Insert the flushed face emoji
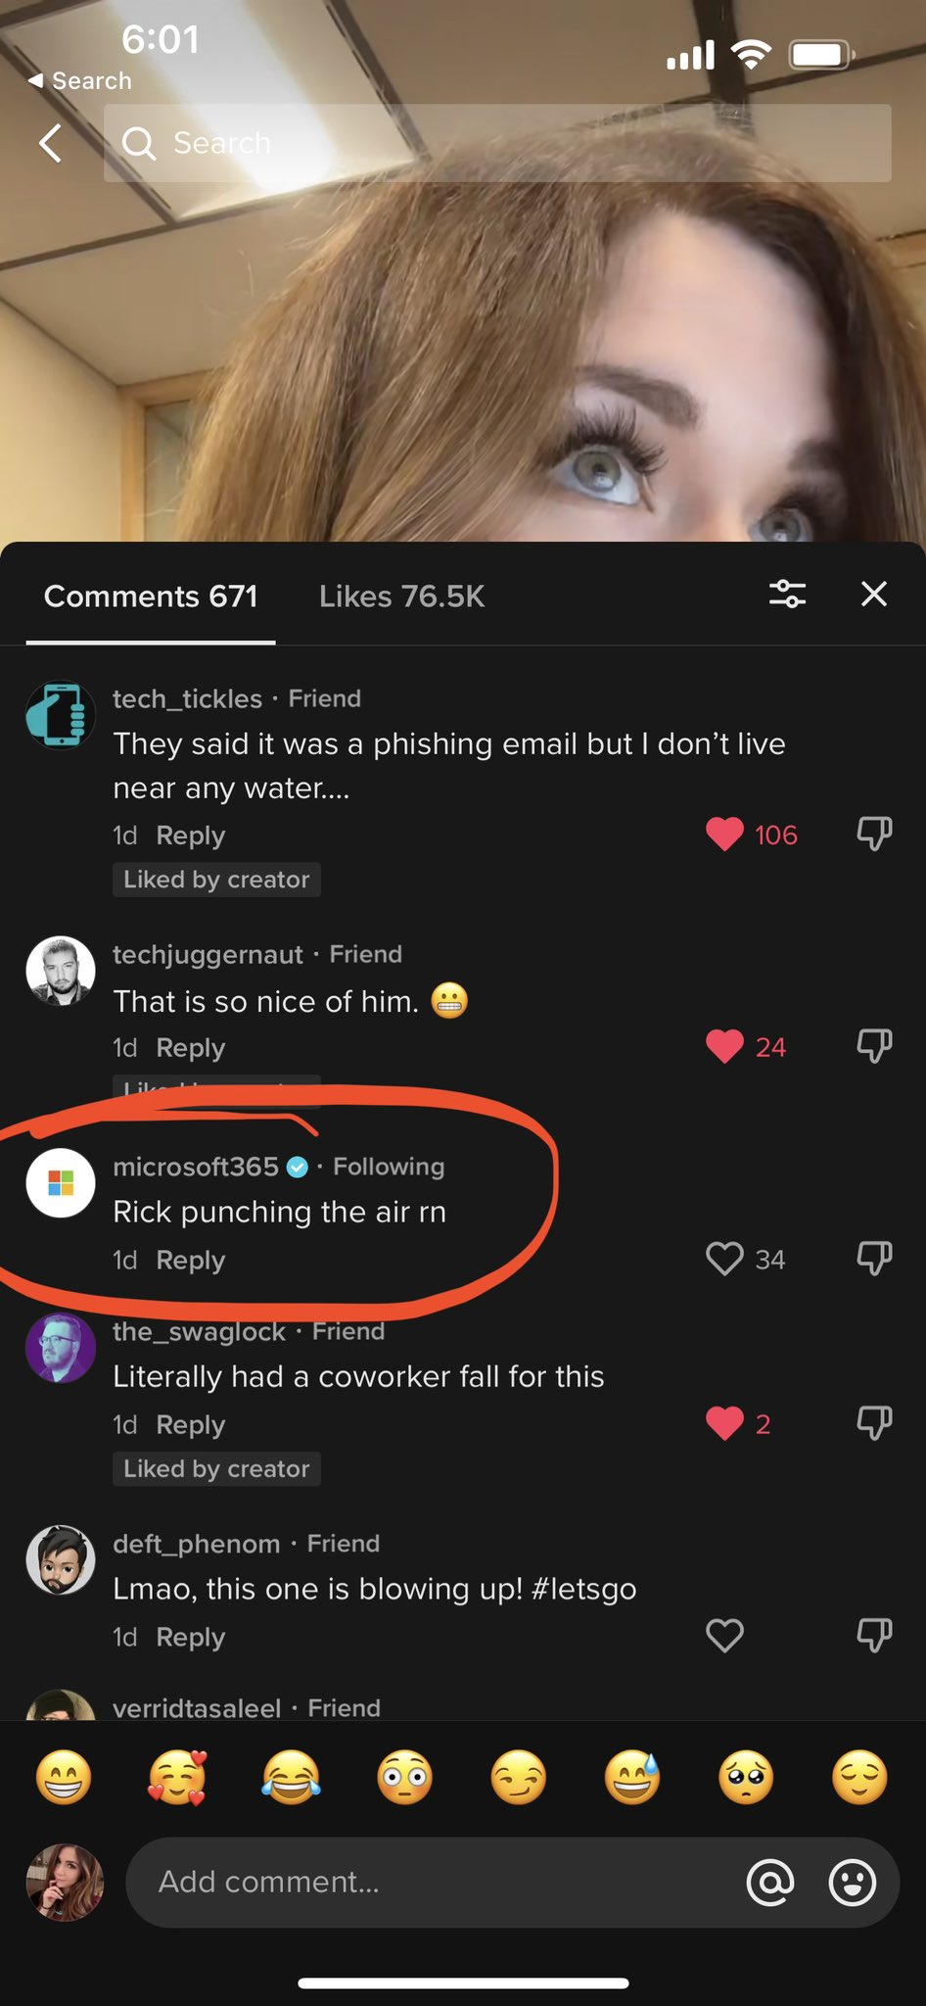This screenshot has width=926, height=2006. [x=404, y=1777]
